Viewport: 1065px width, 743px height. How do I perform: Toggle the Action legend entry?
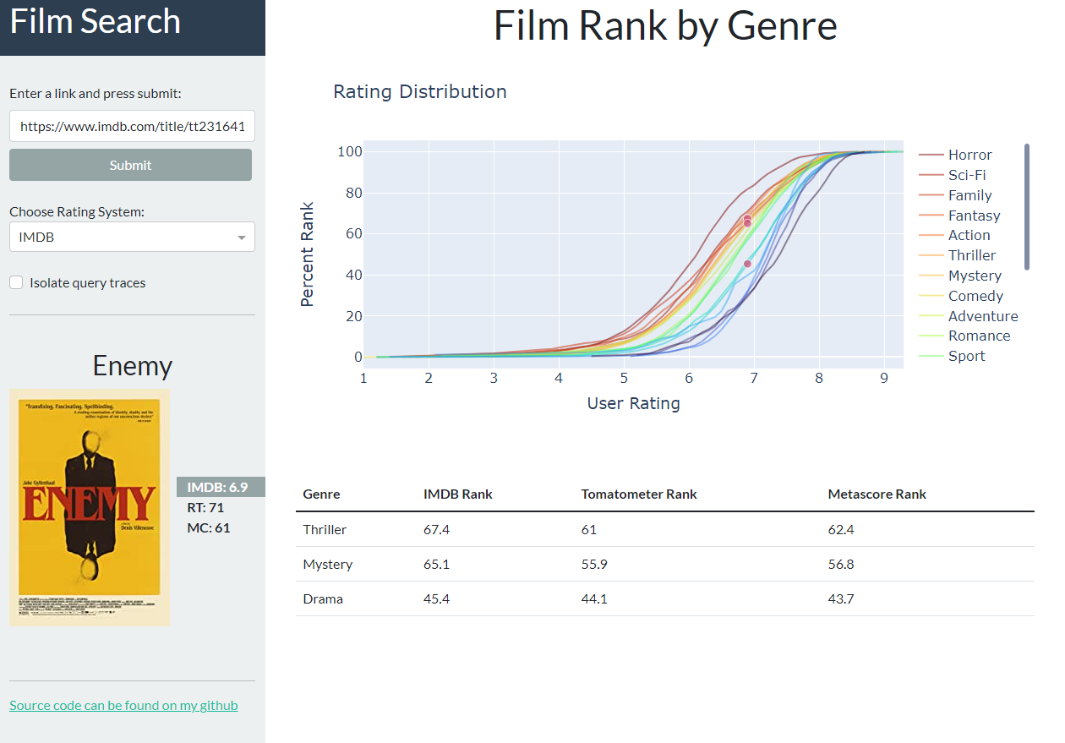[x=955, y=235]
